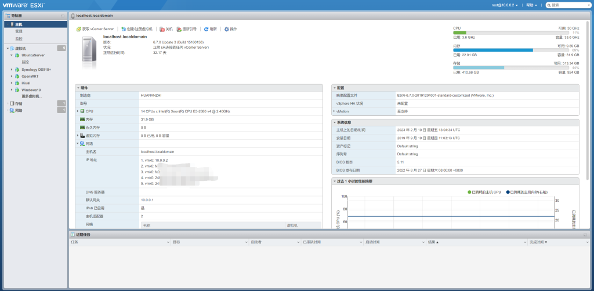Click the 刷新 refresh toolbar button
Viewport: 594px width, 291px height.
point(210,29)
